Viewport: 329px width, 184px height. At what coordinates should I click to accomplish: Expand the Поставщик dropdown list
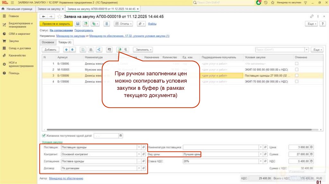[139, 147]
